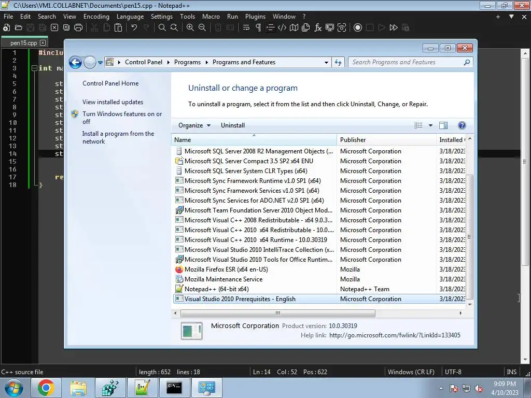The height and width of the screenshot is (398, 531).
Task: Sort the list by Publisher column header
Action: (386, 139)
